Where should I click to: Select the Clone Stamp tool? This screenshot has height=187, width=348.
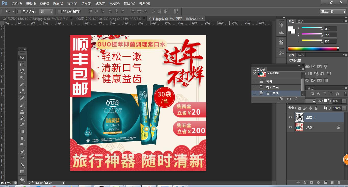coord(22,111)
